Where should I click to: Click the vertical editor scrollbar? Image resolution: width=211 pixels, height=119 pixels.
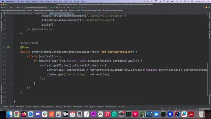(x=208, y=80)
